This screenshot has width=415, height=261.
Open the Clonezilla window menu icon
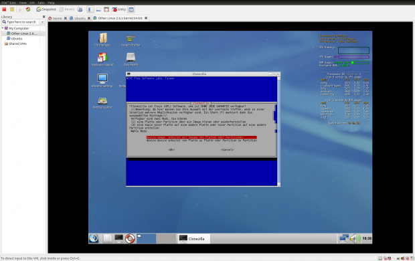[129, 74]
